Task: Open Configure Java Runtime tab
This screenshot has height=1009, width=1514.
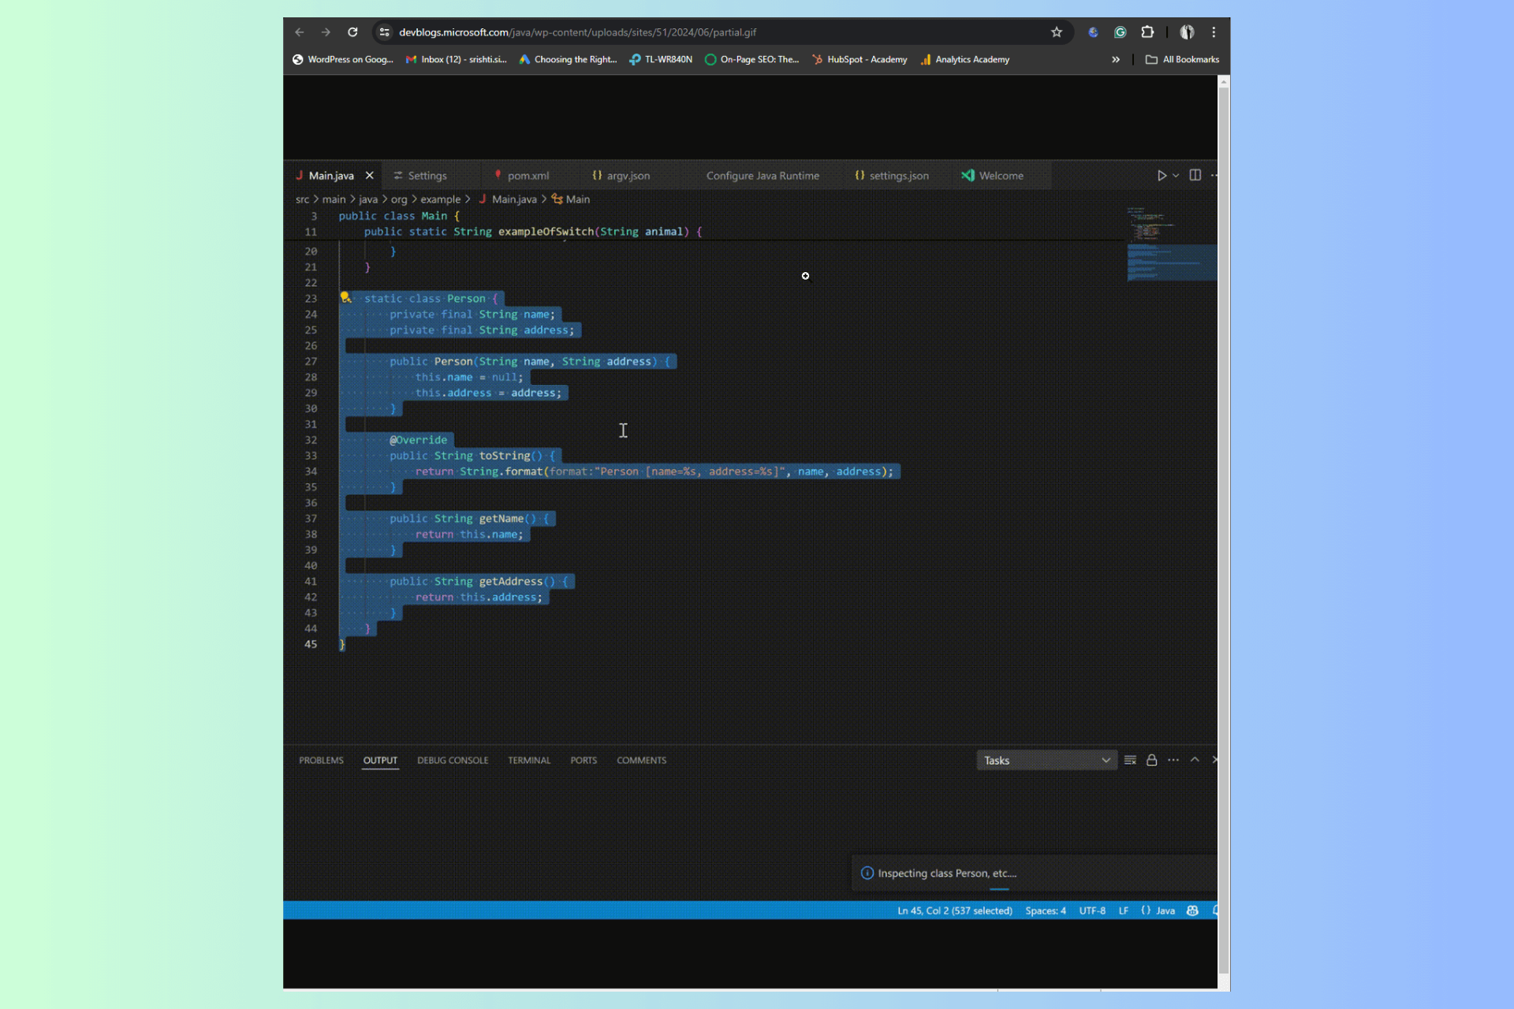Action: pyautogui.click(x=763, y=176)
